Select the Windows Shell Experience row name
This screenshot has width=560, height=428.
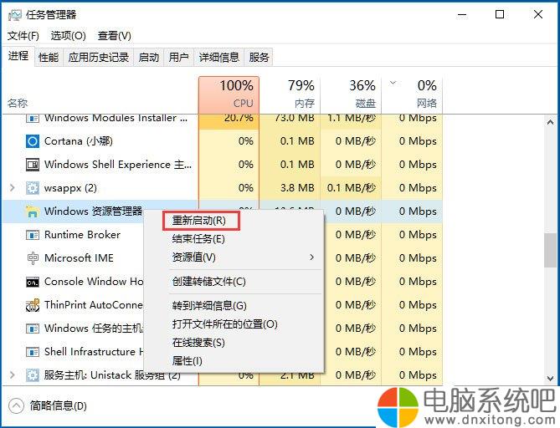point(118,165)
